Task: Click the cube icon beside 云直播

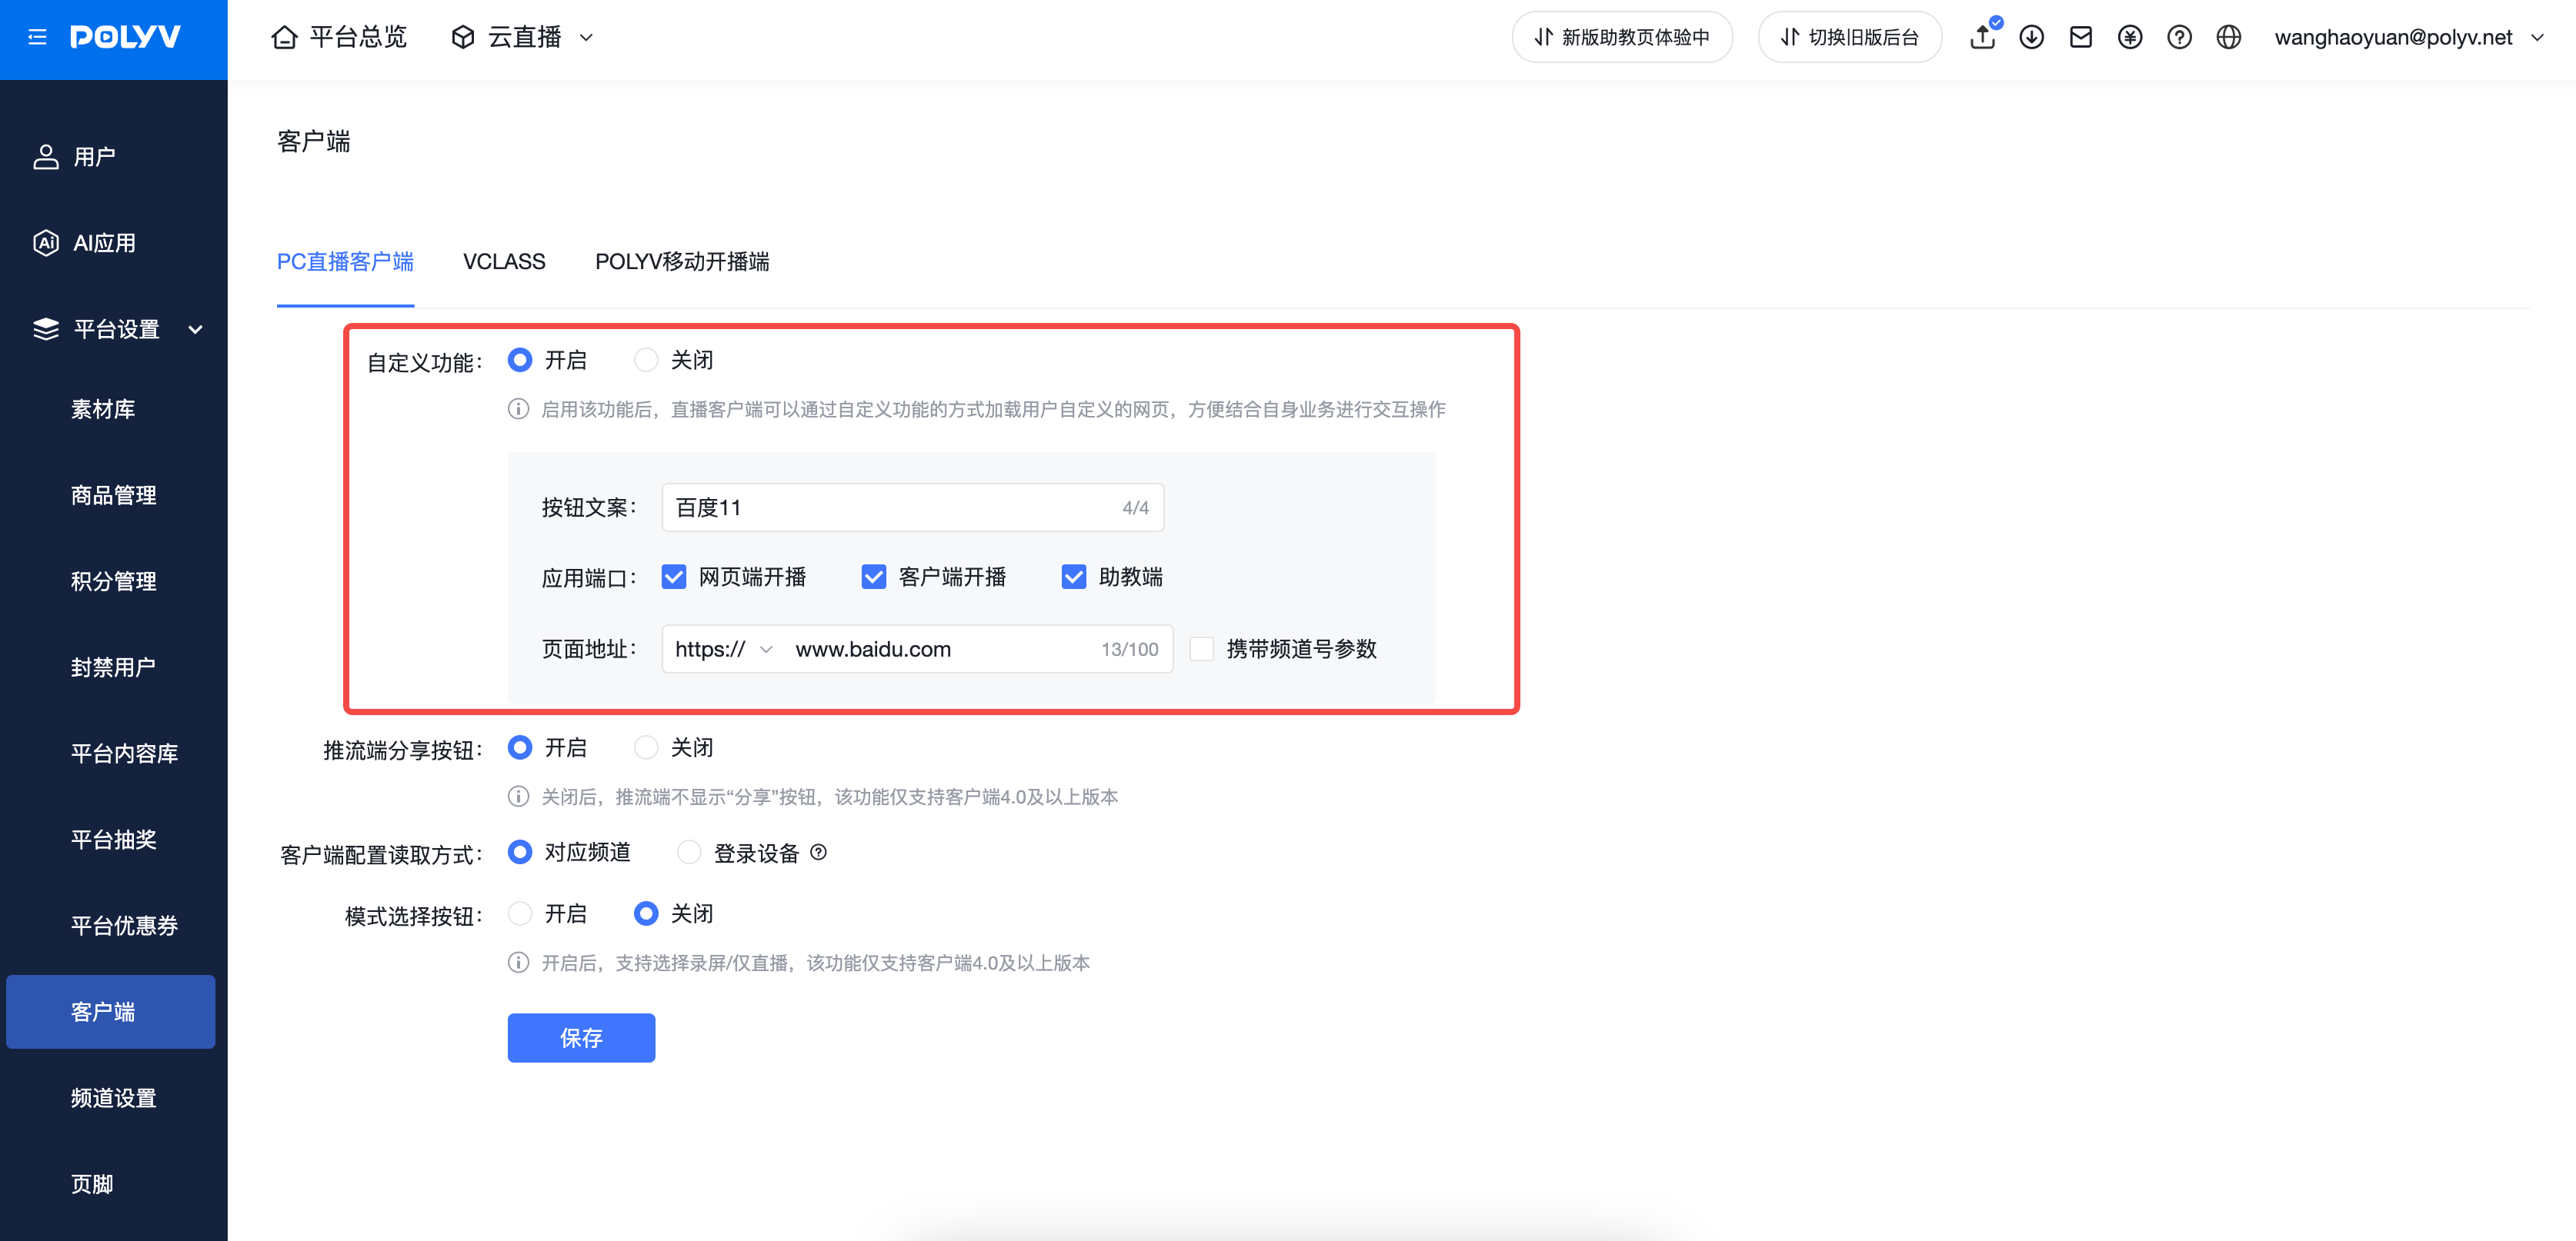Action: (x=462, y=37)
